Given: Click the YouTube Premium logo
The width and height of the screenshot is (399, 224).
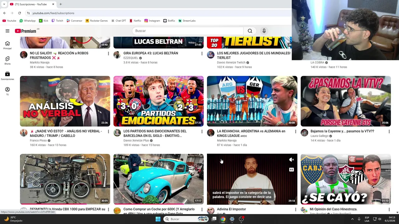Looking at the screenshot, I should click(26, 31).
